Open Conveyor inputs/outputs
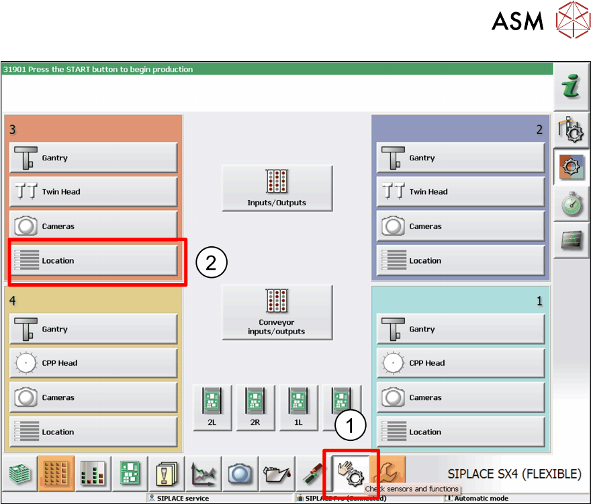The image size is (591, 504). (x=277, y=312)
